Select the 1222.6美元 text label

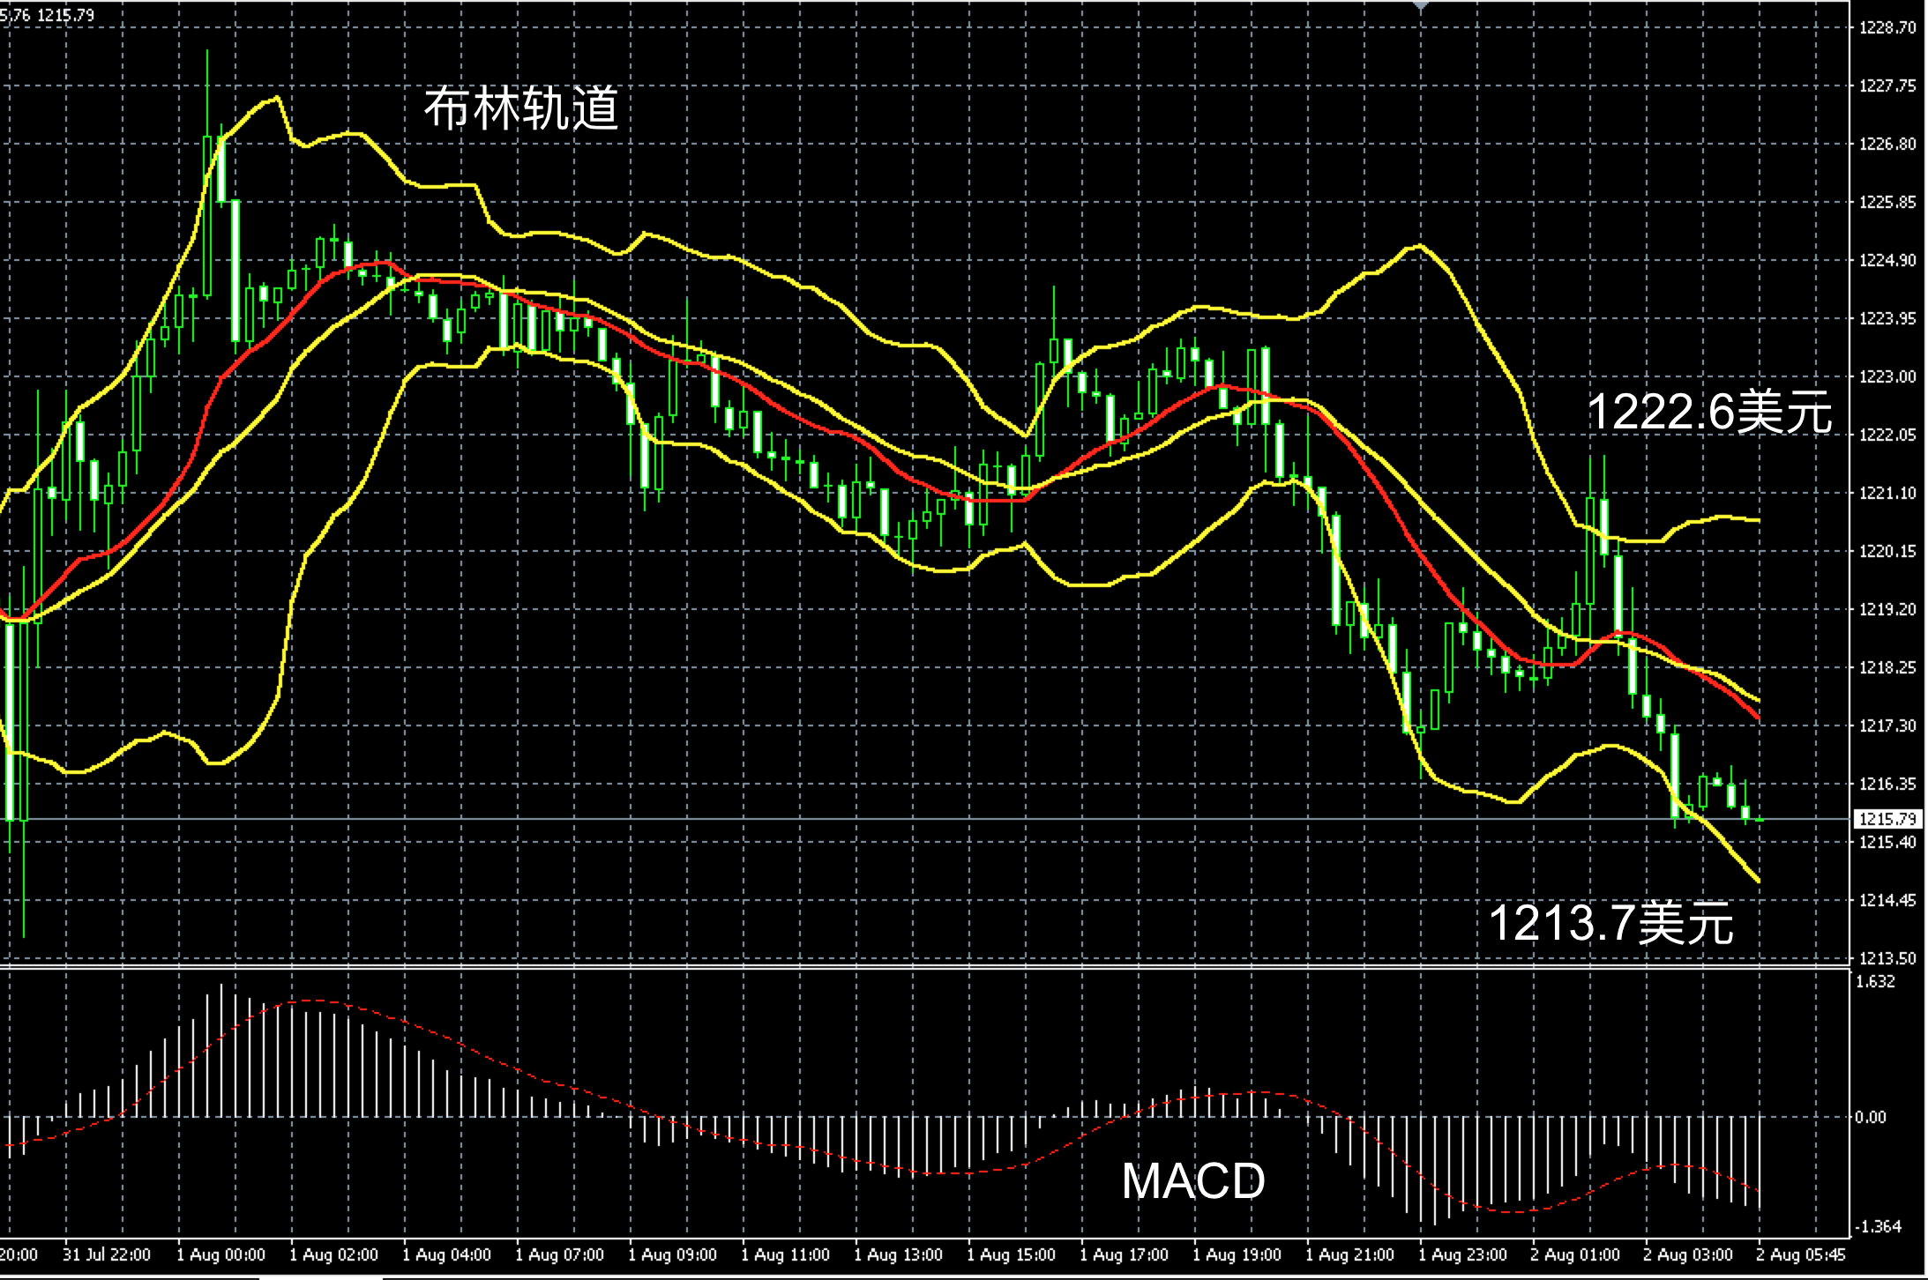(1708, 412)
